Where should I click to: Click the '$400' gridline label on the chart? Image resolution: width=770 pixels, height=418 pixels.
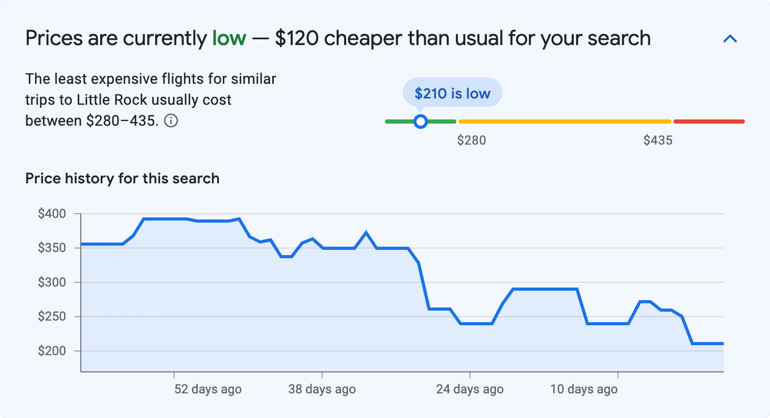click(x=52, y=214)
